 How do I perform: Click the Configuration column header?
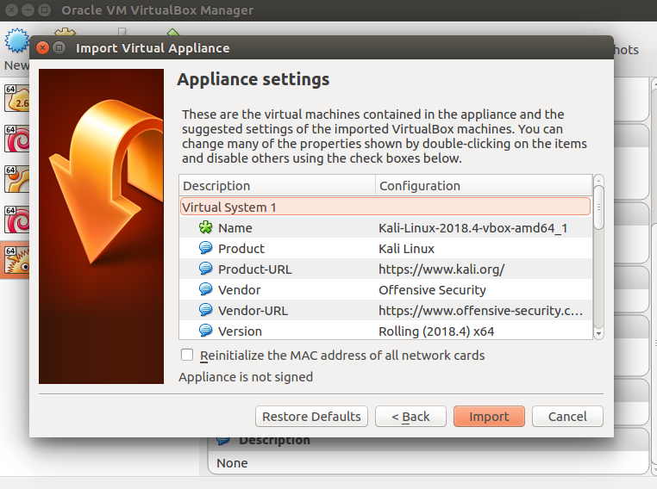point(484,185)
